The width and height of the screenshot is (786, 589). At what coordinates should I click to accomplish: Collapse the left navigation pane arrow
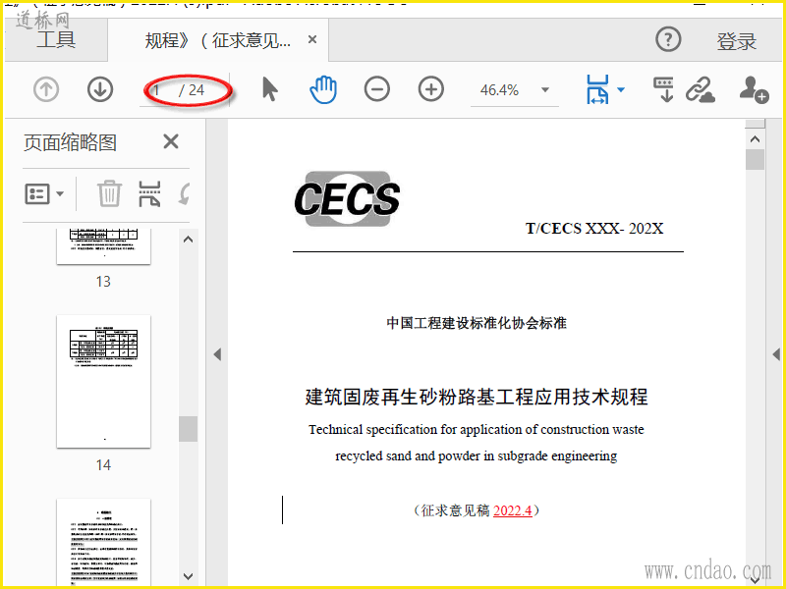coord(217,354)
